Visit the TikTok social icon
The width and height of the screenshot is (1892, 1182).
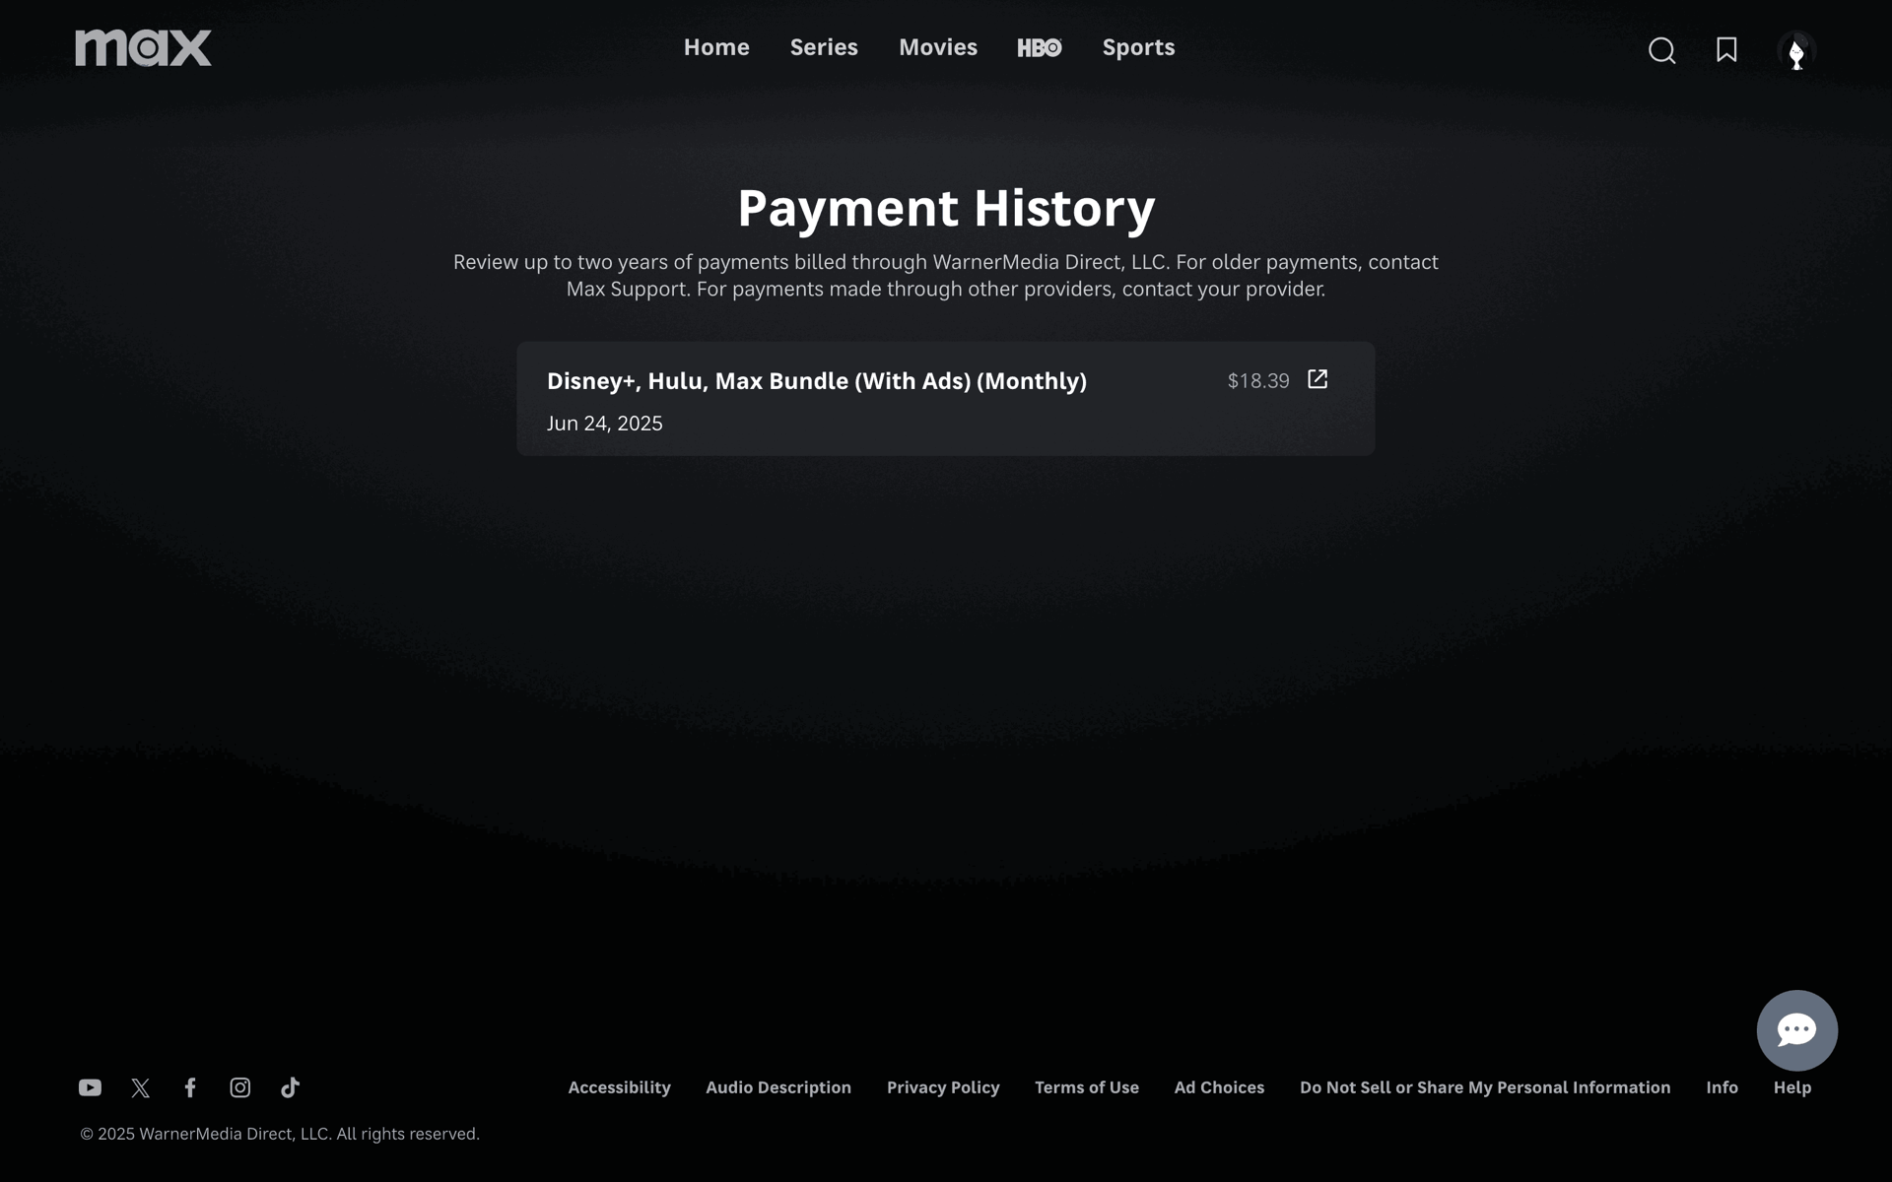290,1087
